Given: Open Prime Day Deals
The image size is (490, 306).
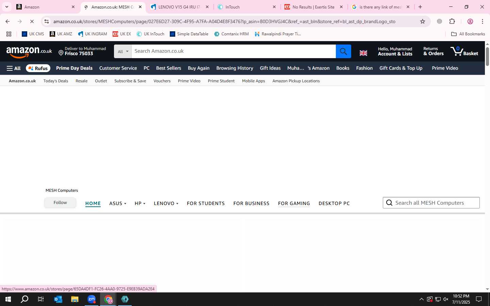Looking at the screenshot, I should (74, 68).
